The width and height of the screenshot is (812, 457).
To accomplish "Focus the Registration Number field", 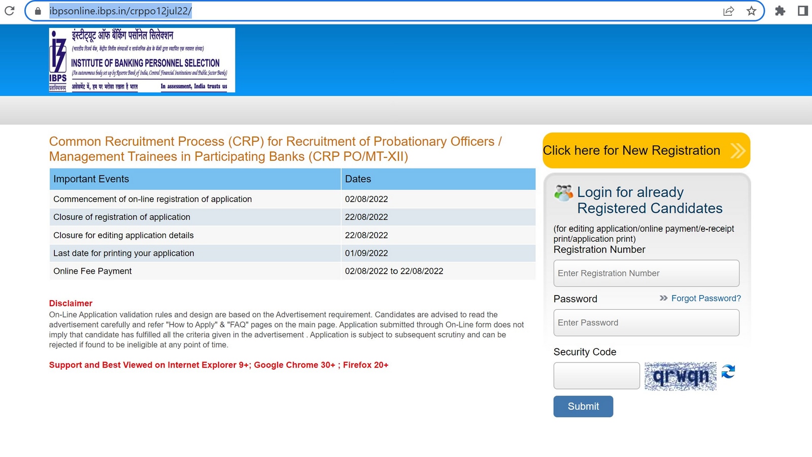I will (x=646, y=273).
